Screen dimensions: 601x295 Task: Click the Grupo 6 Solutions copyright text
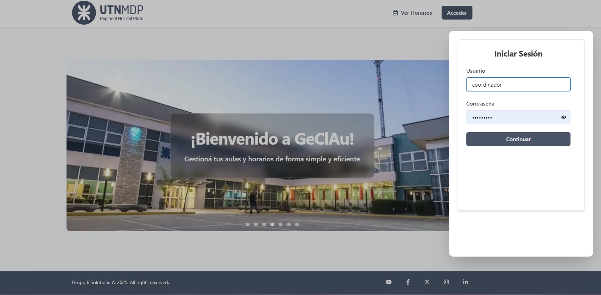[x=120, y=282]
